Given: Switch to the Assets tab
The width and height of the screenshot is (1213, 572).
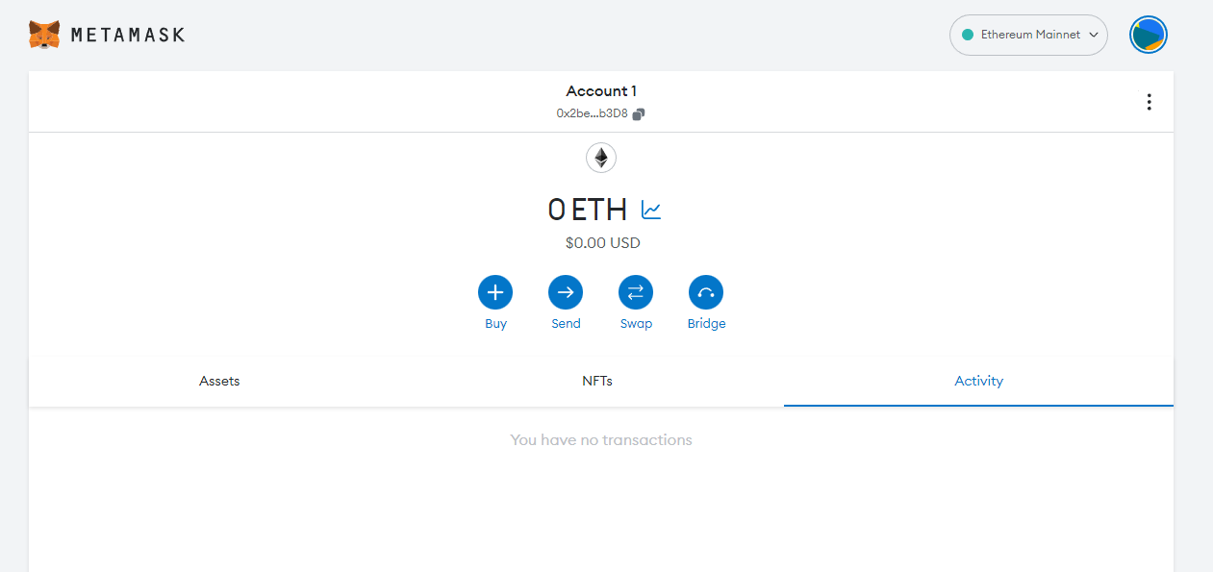Looking at the screenshot, I should (219, 381).
